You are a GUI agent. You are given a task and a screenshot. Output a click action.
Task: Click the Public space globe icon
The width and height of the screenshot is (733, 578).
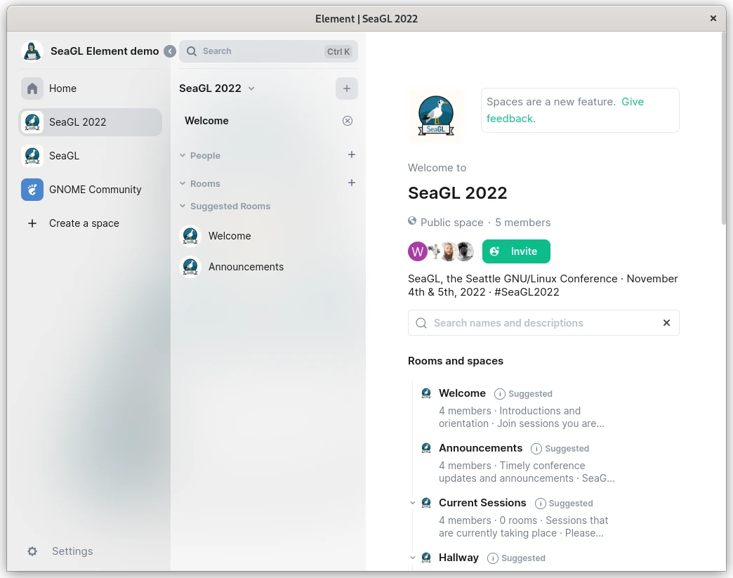pyautogui.click(x=412, y=221)
